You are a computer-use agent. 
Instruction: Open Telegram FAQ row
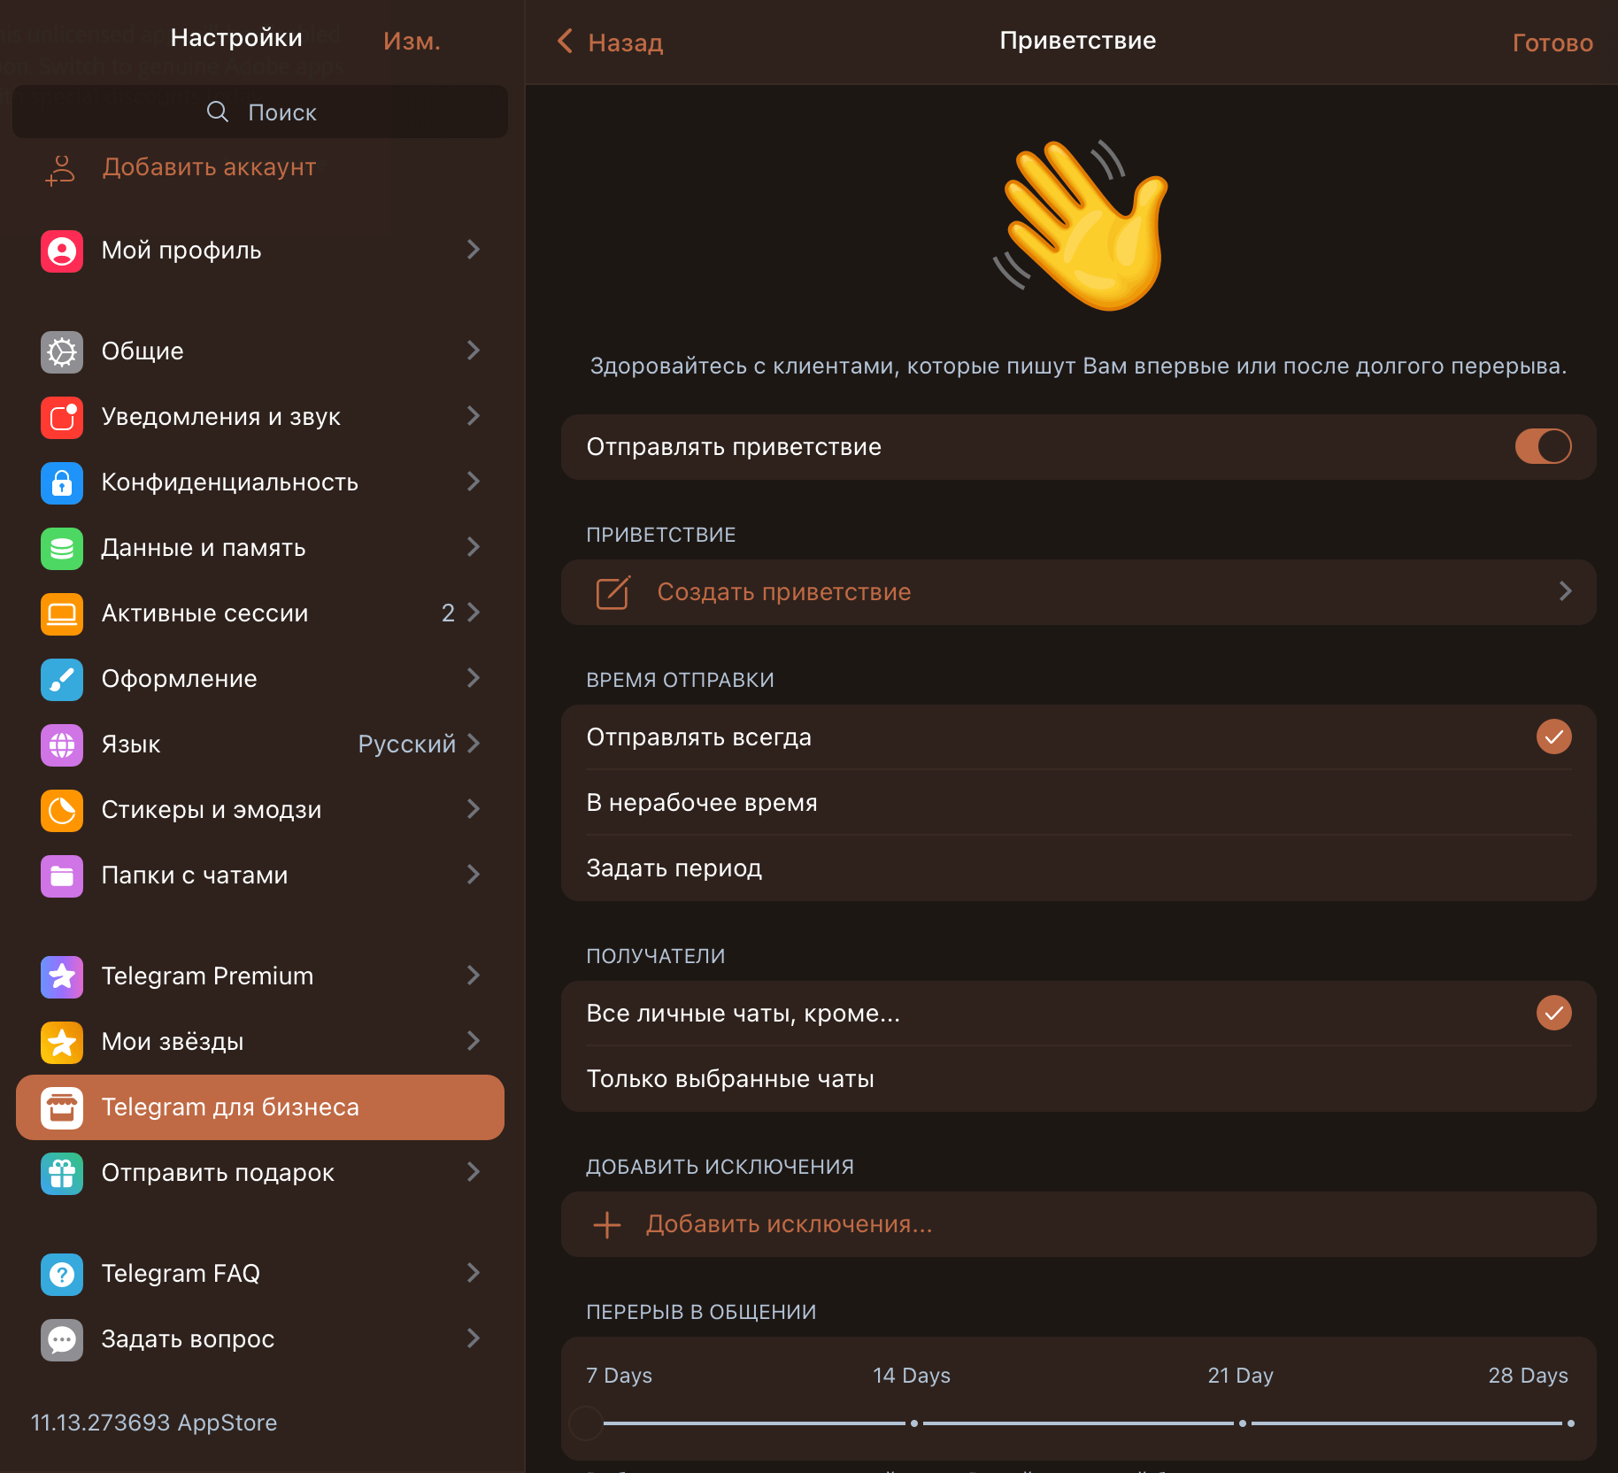260,1274
